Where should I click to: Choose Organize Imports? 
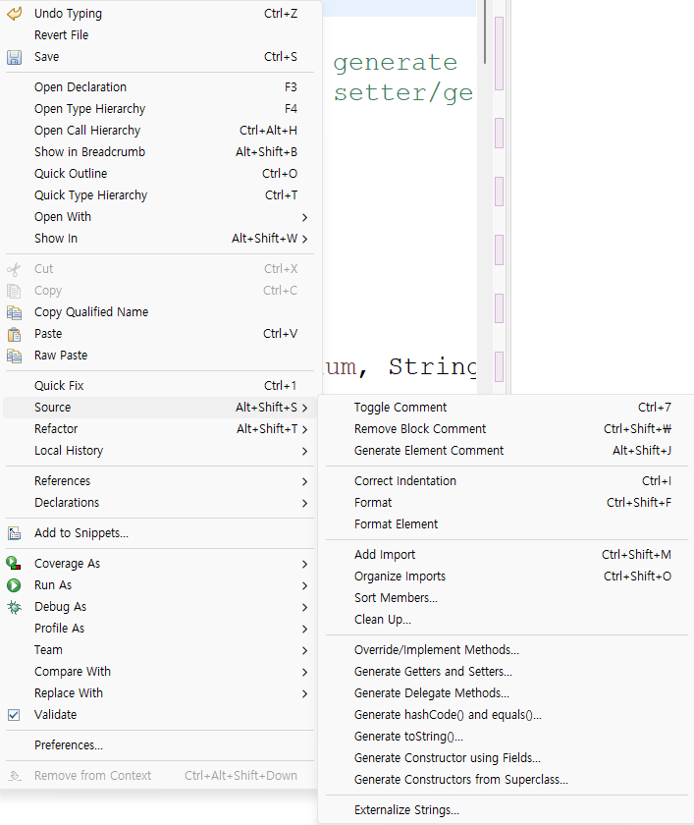[507, 577]
